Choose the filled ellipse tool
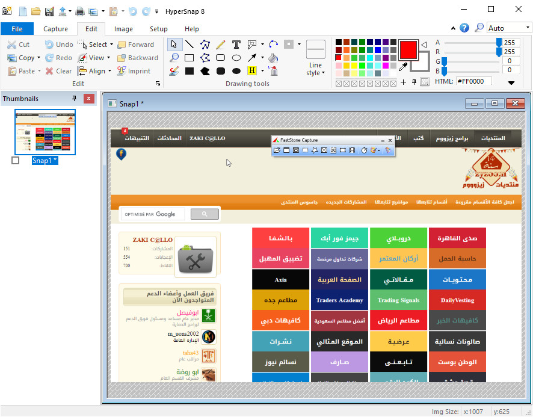Image resolution: width=533 pixels, height=417 pixels. (236, 71)
